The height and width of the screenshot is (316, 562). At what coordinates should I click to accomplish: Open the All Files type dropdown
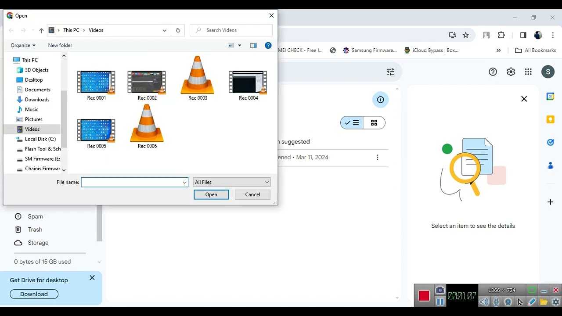232,182
